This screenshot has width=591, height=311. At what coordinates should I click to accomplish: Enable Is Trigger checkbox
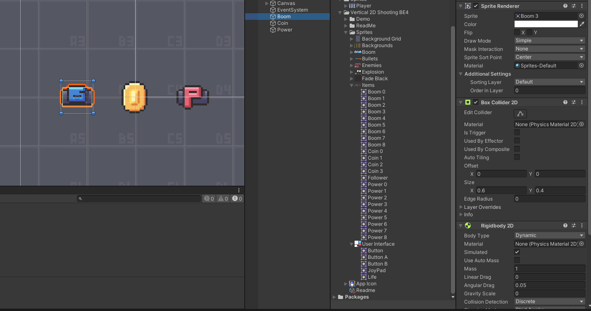point(517,132)
